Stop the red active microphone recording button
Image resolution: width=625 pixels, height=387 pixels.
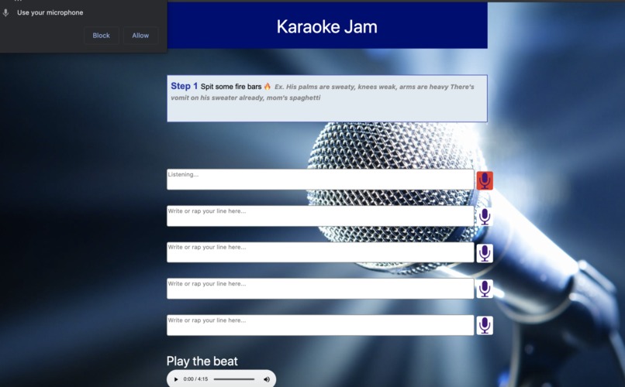tap(485, 180)
